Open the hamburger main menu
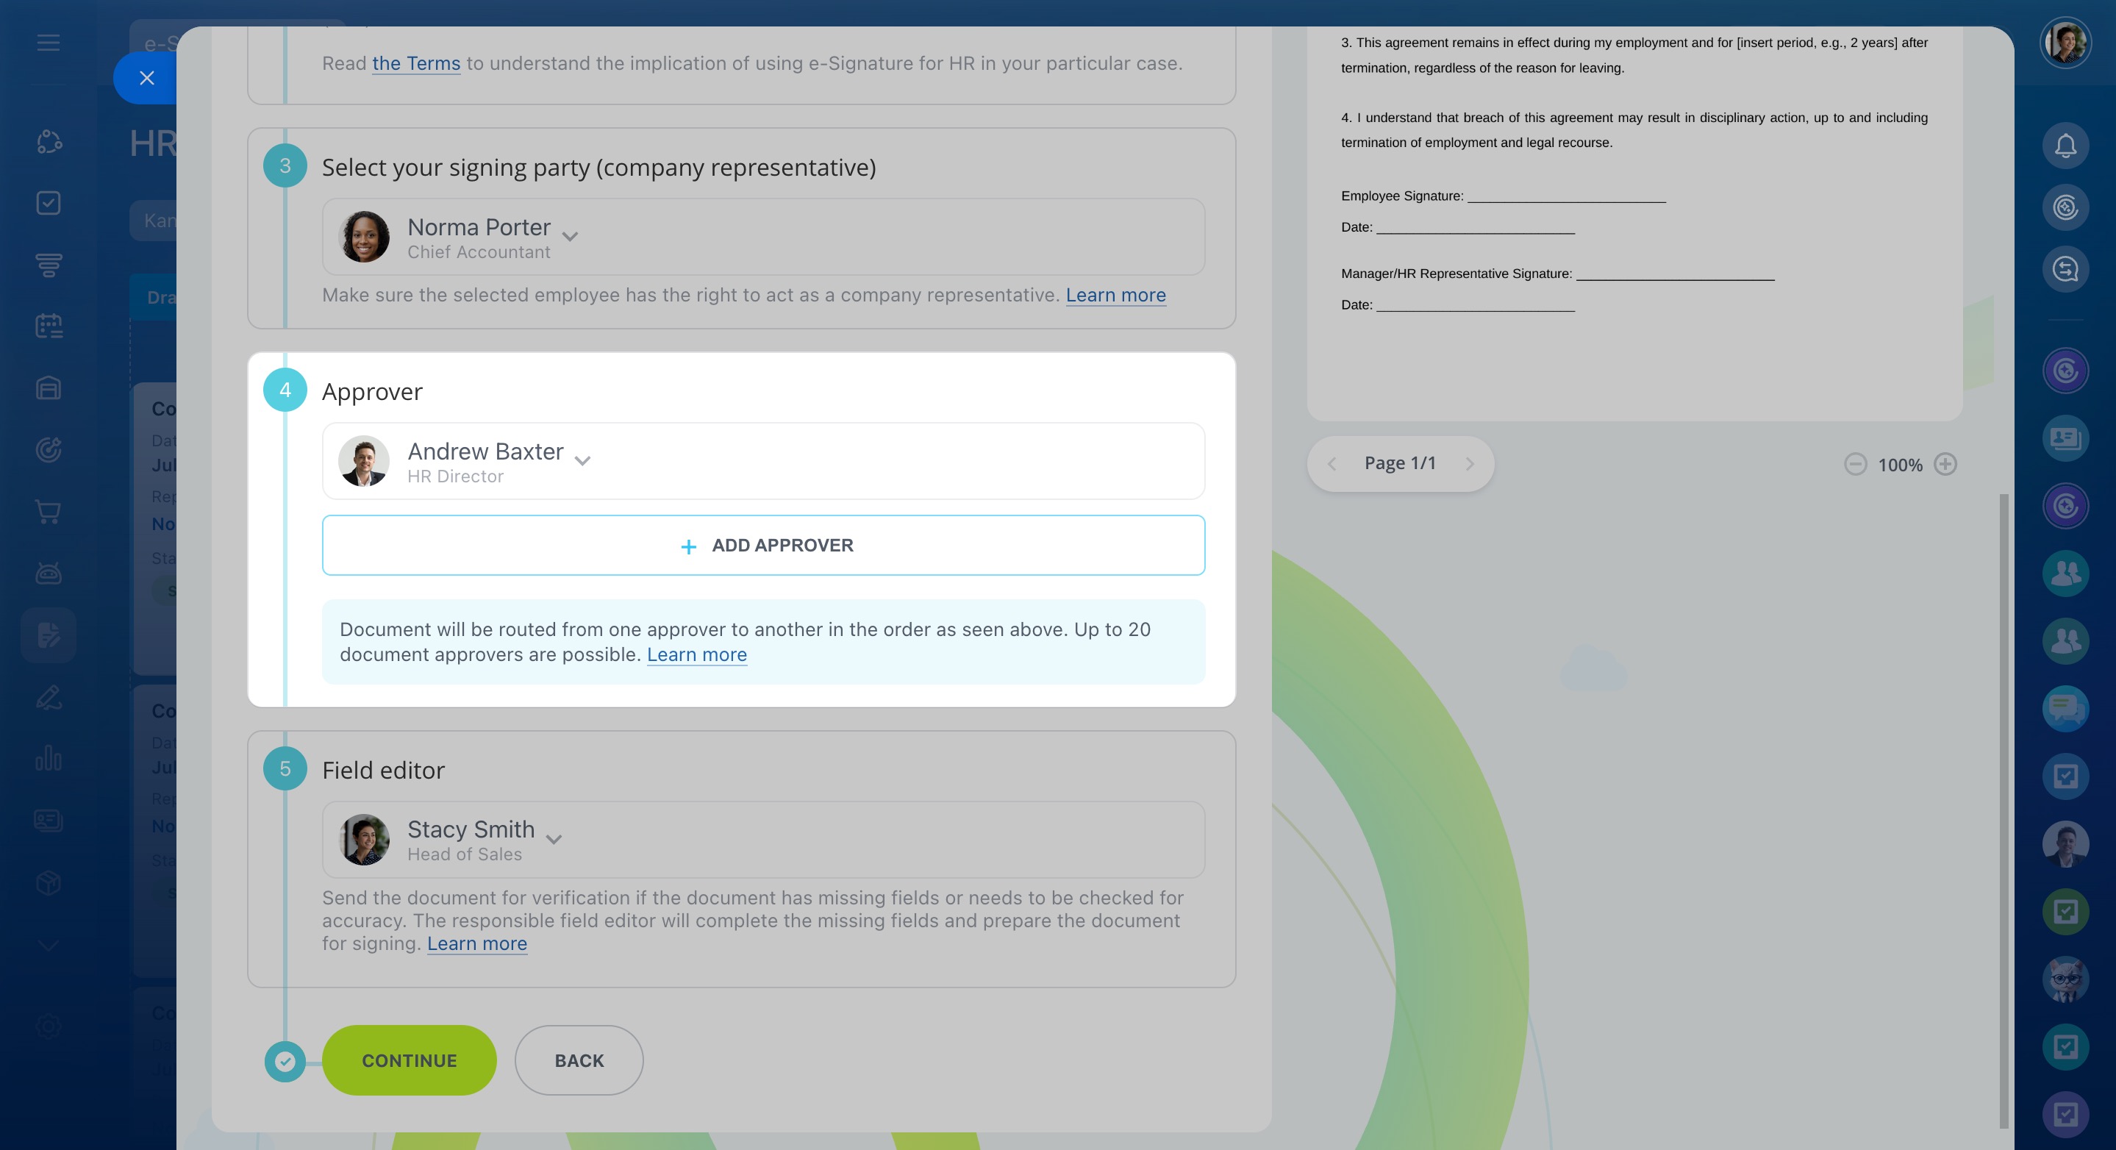This screenshot has width=2116, height=1150. pyautogui.click(x=49, y=43)
